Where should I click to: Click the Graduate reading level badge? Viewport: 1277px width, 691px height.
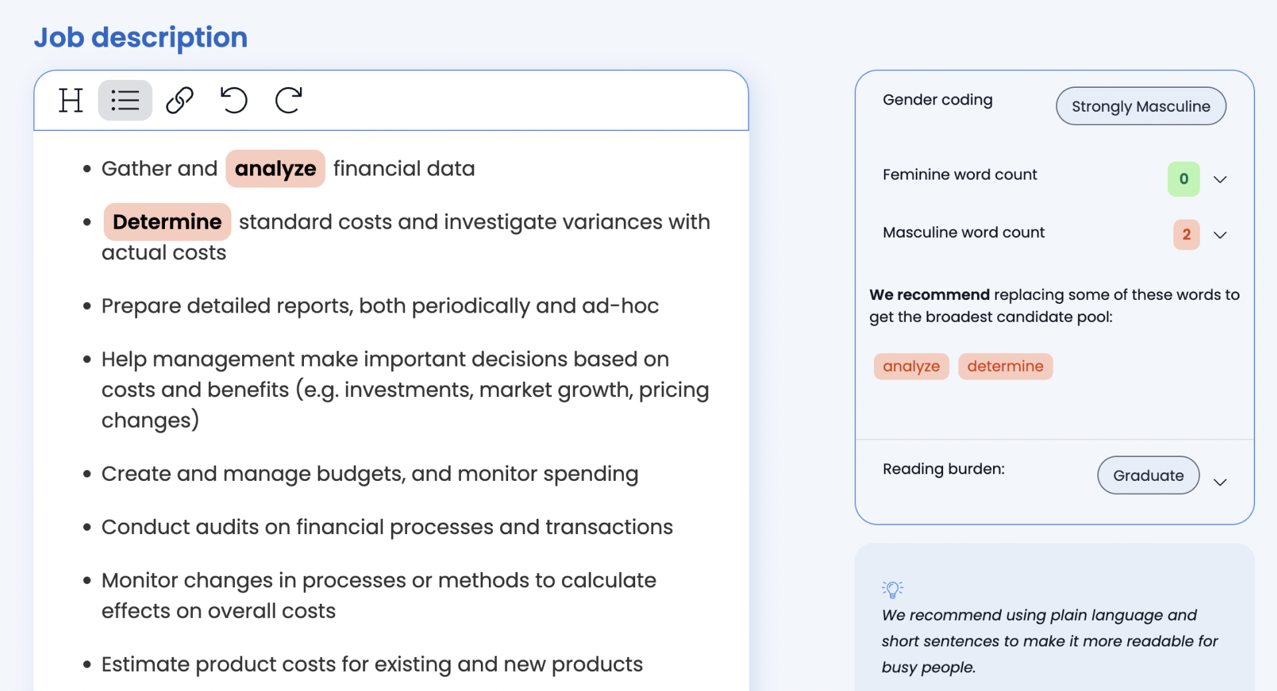[x=1148, y=476]
